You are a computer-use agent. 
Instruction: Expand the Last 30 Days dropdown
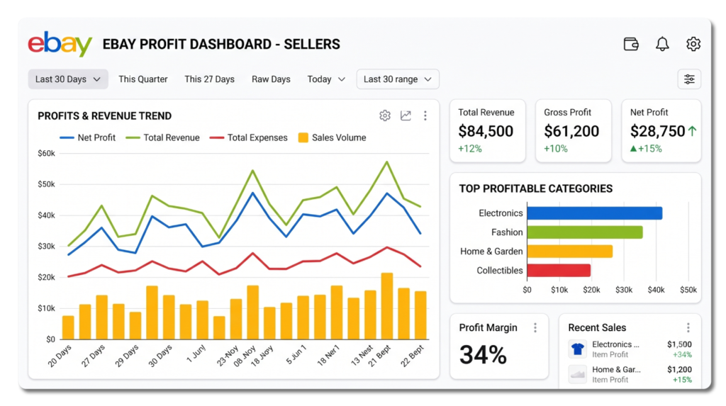(x=68, y=79)
